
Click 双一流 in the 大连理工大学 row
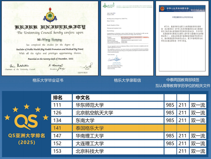pos(198,144)
